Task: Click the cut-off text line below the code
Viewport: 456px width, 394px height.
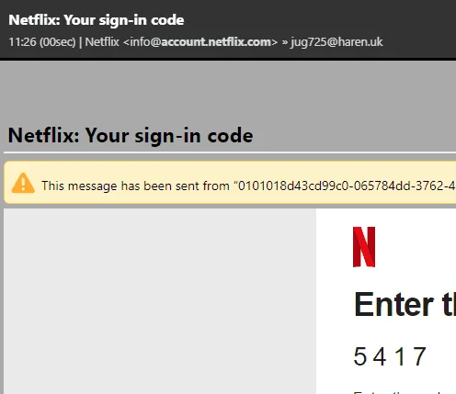Action: 405,392
